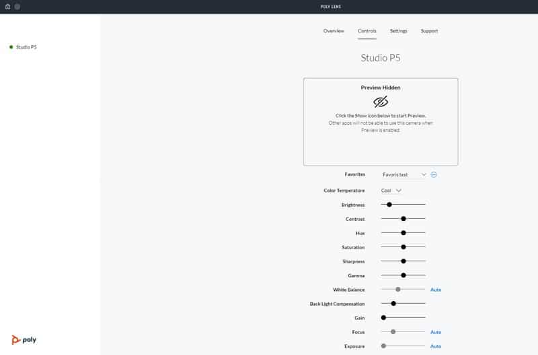
Task: Click the round icon beside home icon
Action: click(x=17, y=7)
